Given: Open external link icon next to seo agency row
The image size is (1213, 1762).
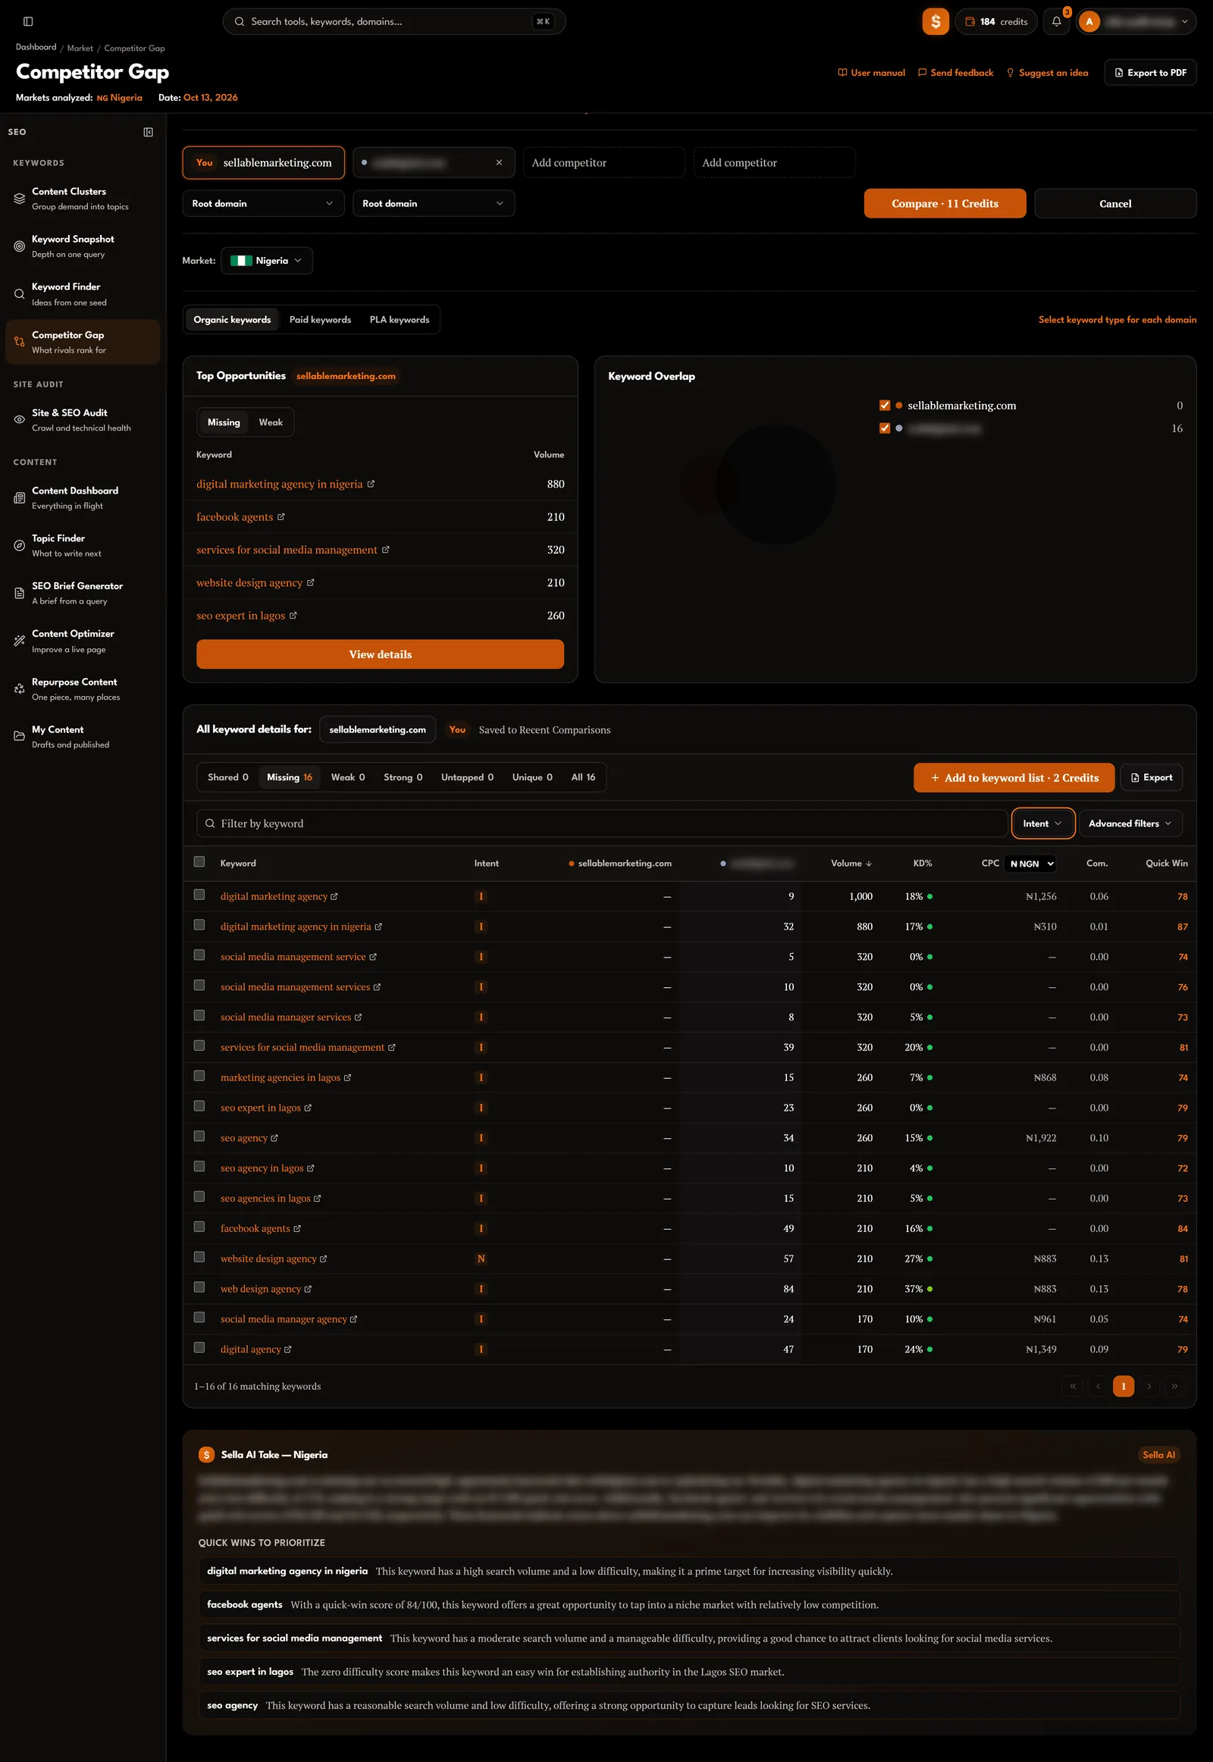Looking at the screenshot, I should [x=274, y=1138].
